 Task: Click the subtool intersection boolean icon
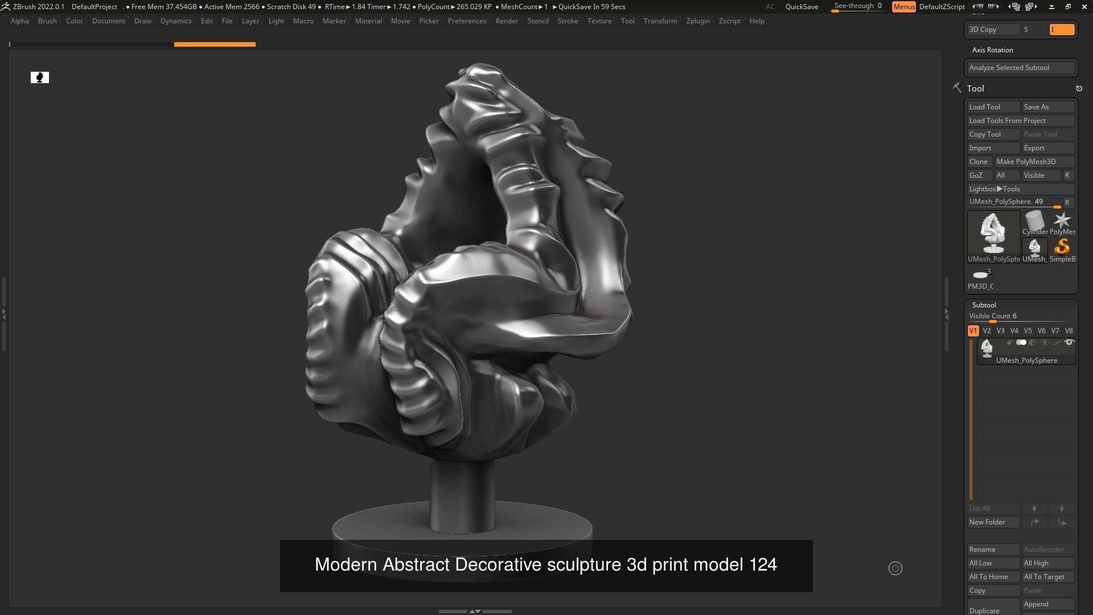coord(1045,343)
